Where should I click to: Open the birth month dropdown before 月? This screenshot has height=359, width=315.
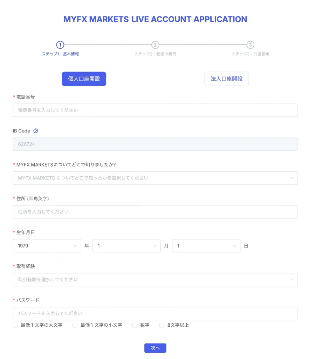point(126,246)
